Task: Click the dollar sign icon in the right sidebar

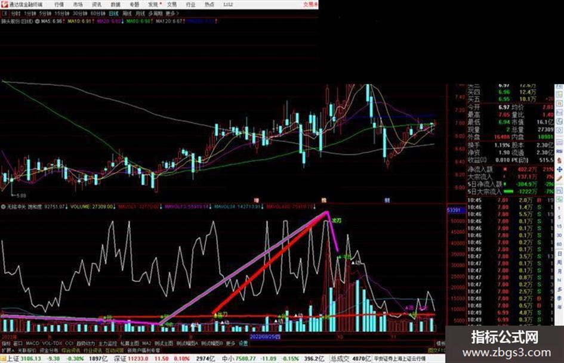Action: (559, 160)
